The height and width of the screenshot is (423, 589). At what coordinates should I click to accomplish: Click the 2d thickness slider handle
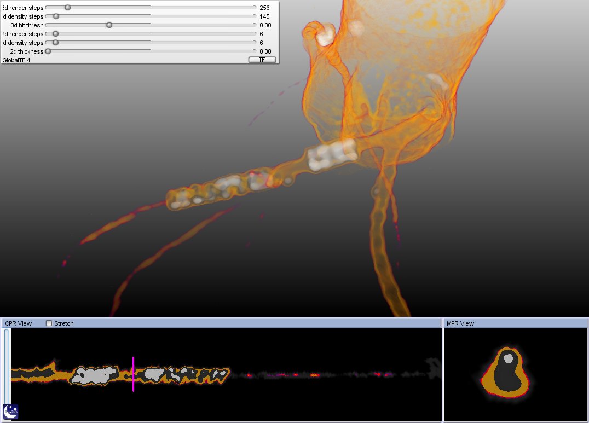pyautogui.click(x=48, y=51)
